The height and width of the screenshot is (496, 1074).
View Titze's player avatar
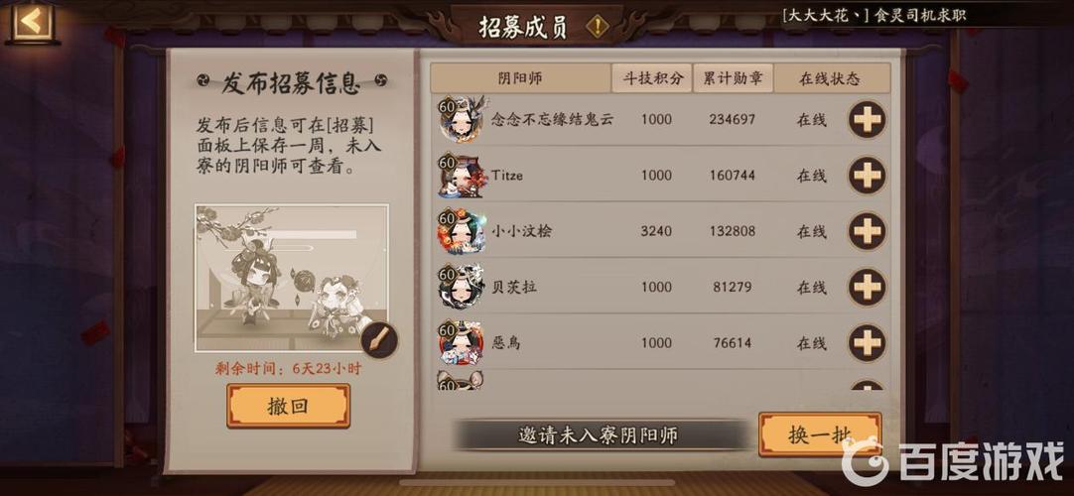point(461,176)
